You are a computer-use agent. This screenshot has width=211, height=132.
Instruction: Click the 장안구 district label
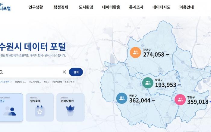tap(147, 50)
